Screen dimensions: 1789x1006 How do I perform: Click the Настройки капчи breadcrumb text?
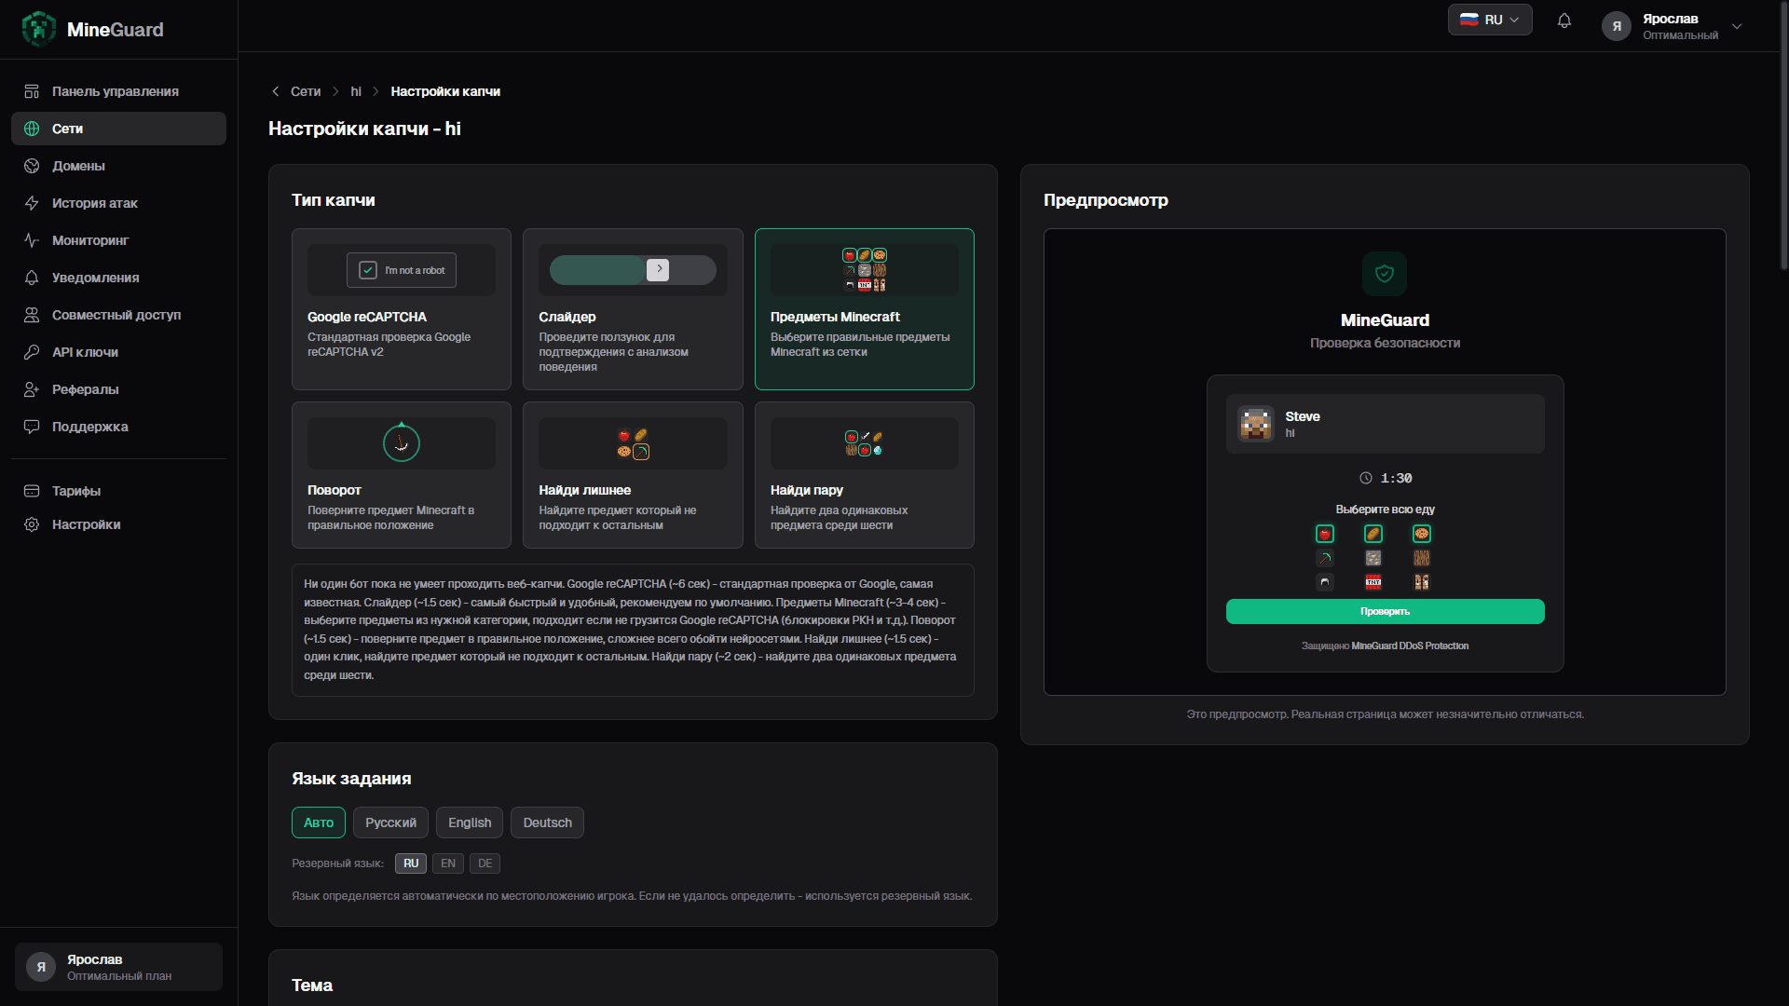445,91
